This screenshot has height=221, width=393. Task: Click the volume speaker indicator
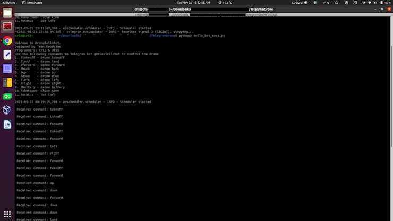(375, 3)
